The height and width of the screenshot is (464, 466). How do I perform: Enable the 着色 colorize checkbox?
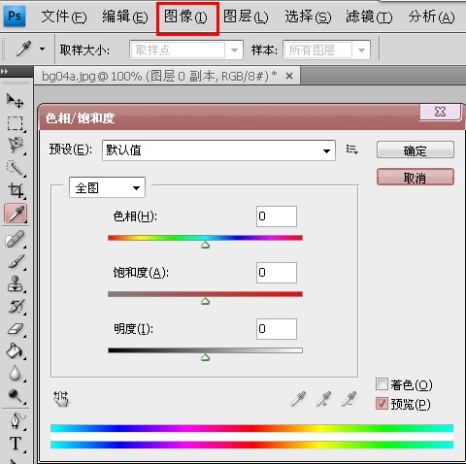[x=382, y=384]
